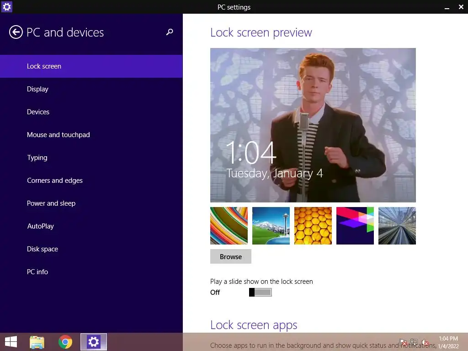Click the Action Center flag tray icon
The height and width of the screenshot is (351, 468).
(x=403, y=342)
